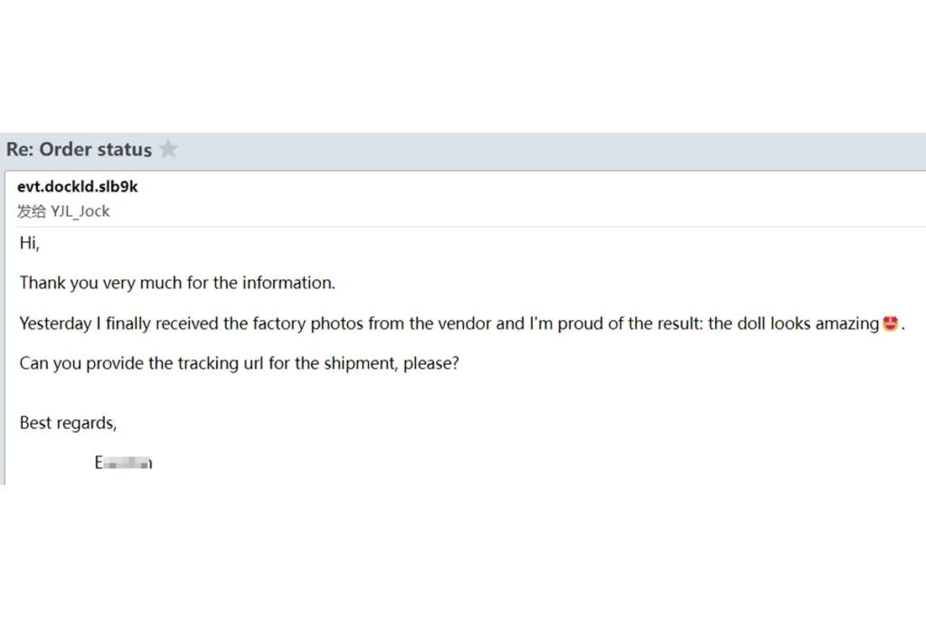Image resolution: width=926 pixels, height=617 pixels.
Task: Click the words 'proud of the result'
Action: pos(630,323)
